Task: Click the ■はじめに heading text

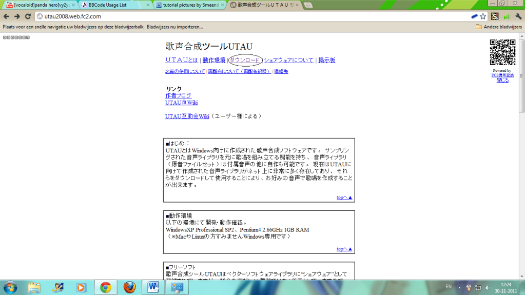Action: pos(178,143)
